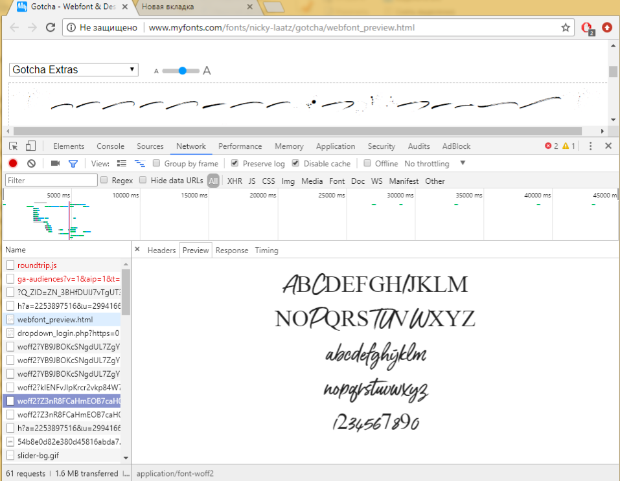Viewport: 620px width, 481px height.
Task: Click the yellow warning count indicator
Action: tap(569, 146)
